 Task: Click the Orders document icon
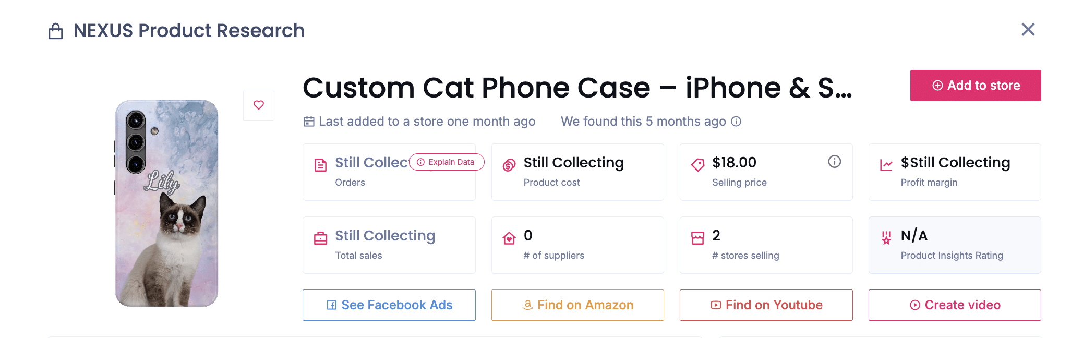[x=320, y=165]
